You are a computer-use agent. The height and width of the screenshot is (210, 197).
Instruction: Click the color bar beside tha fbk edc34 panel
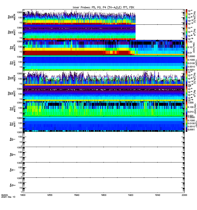pos(186,48)
